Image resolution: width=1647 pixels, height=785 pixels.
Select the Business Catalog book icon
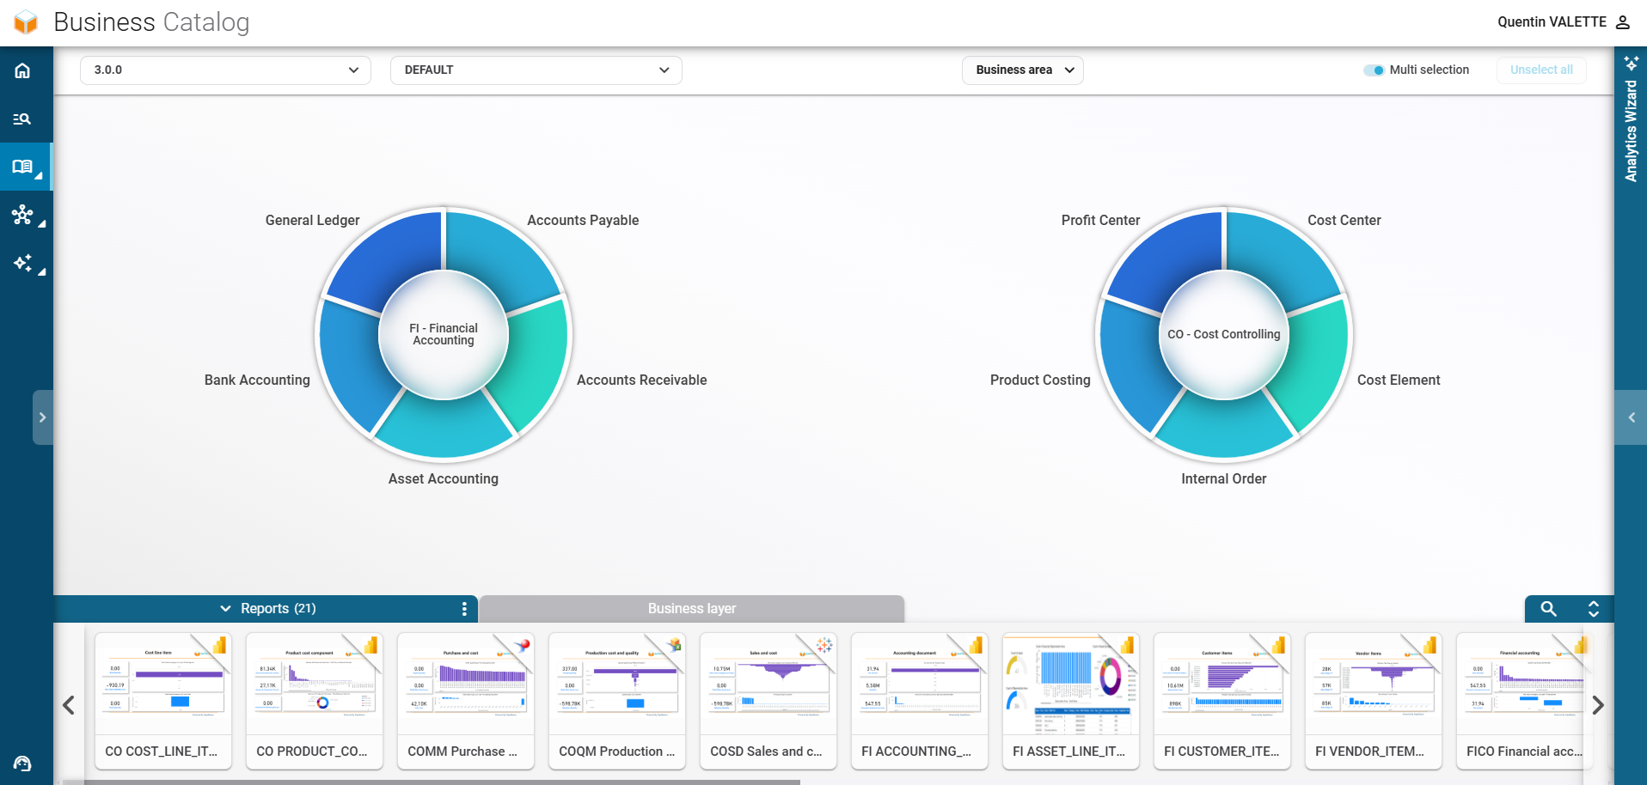tap(22, 166)
